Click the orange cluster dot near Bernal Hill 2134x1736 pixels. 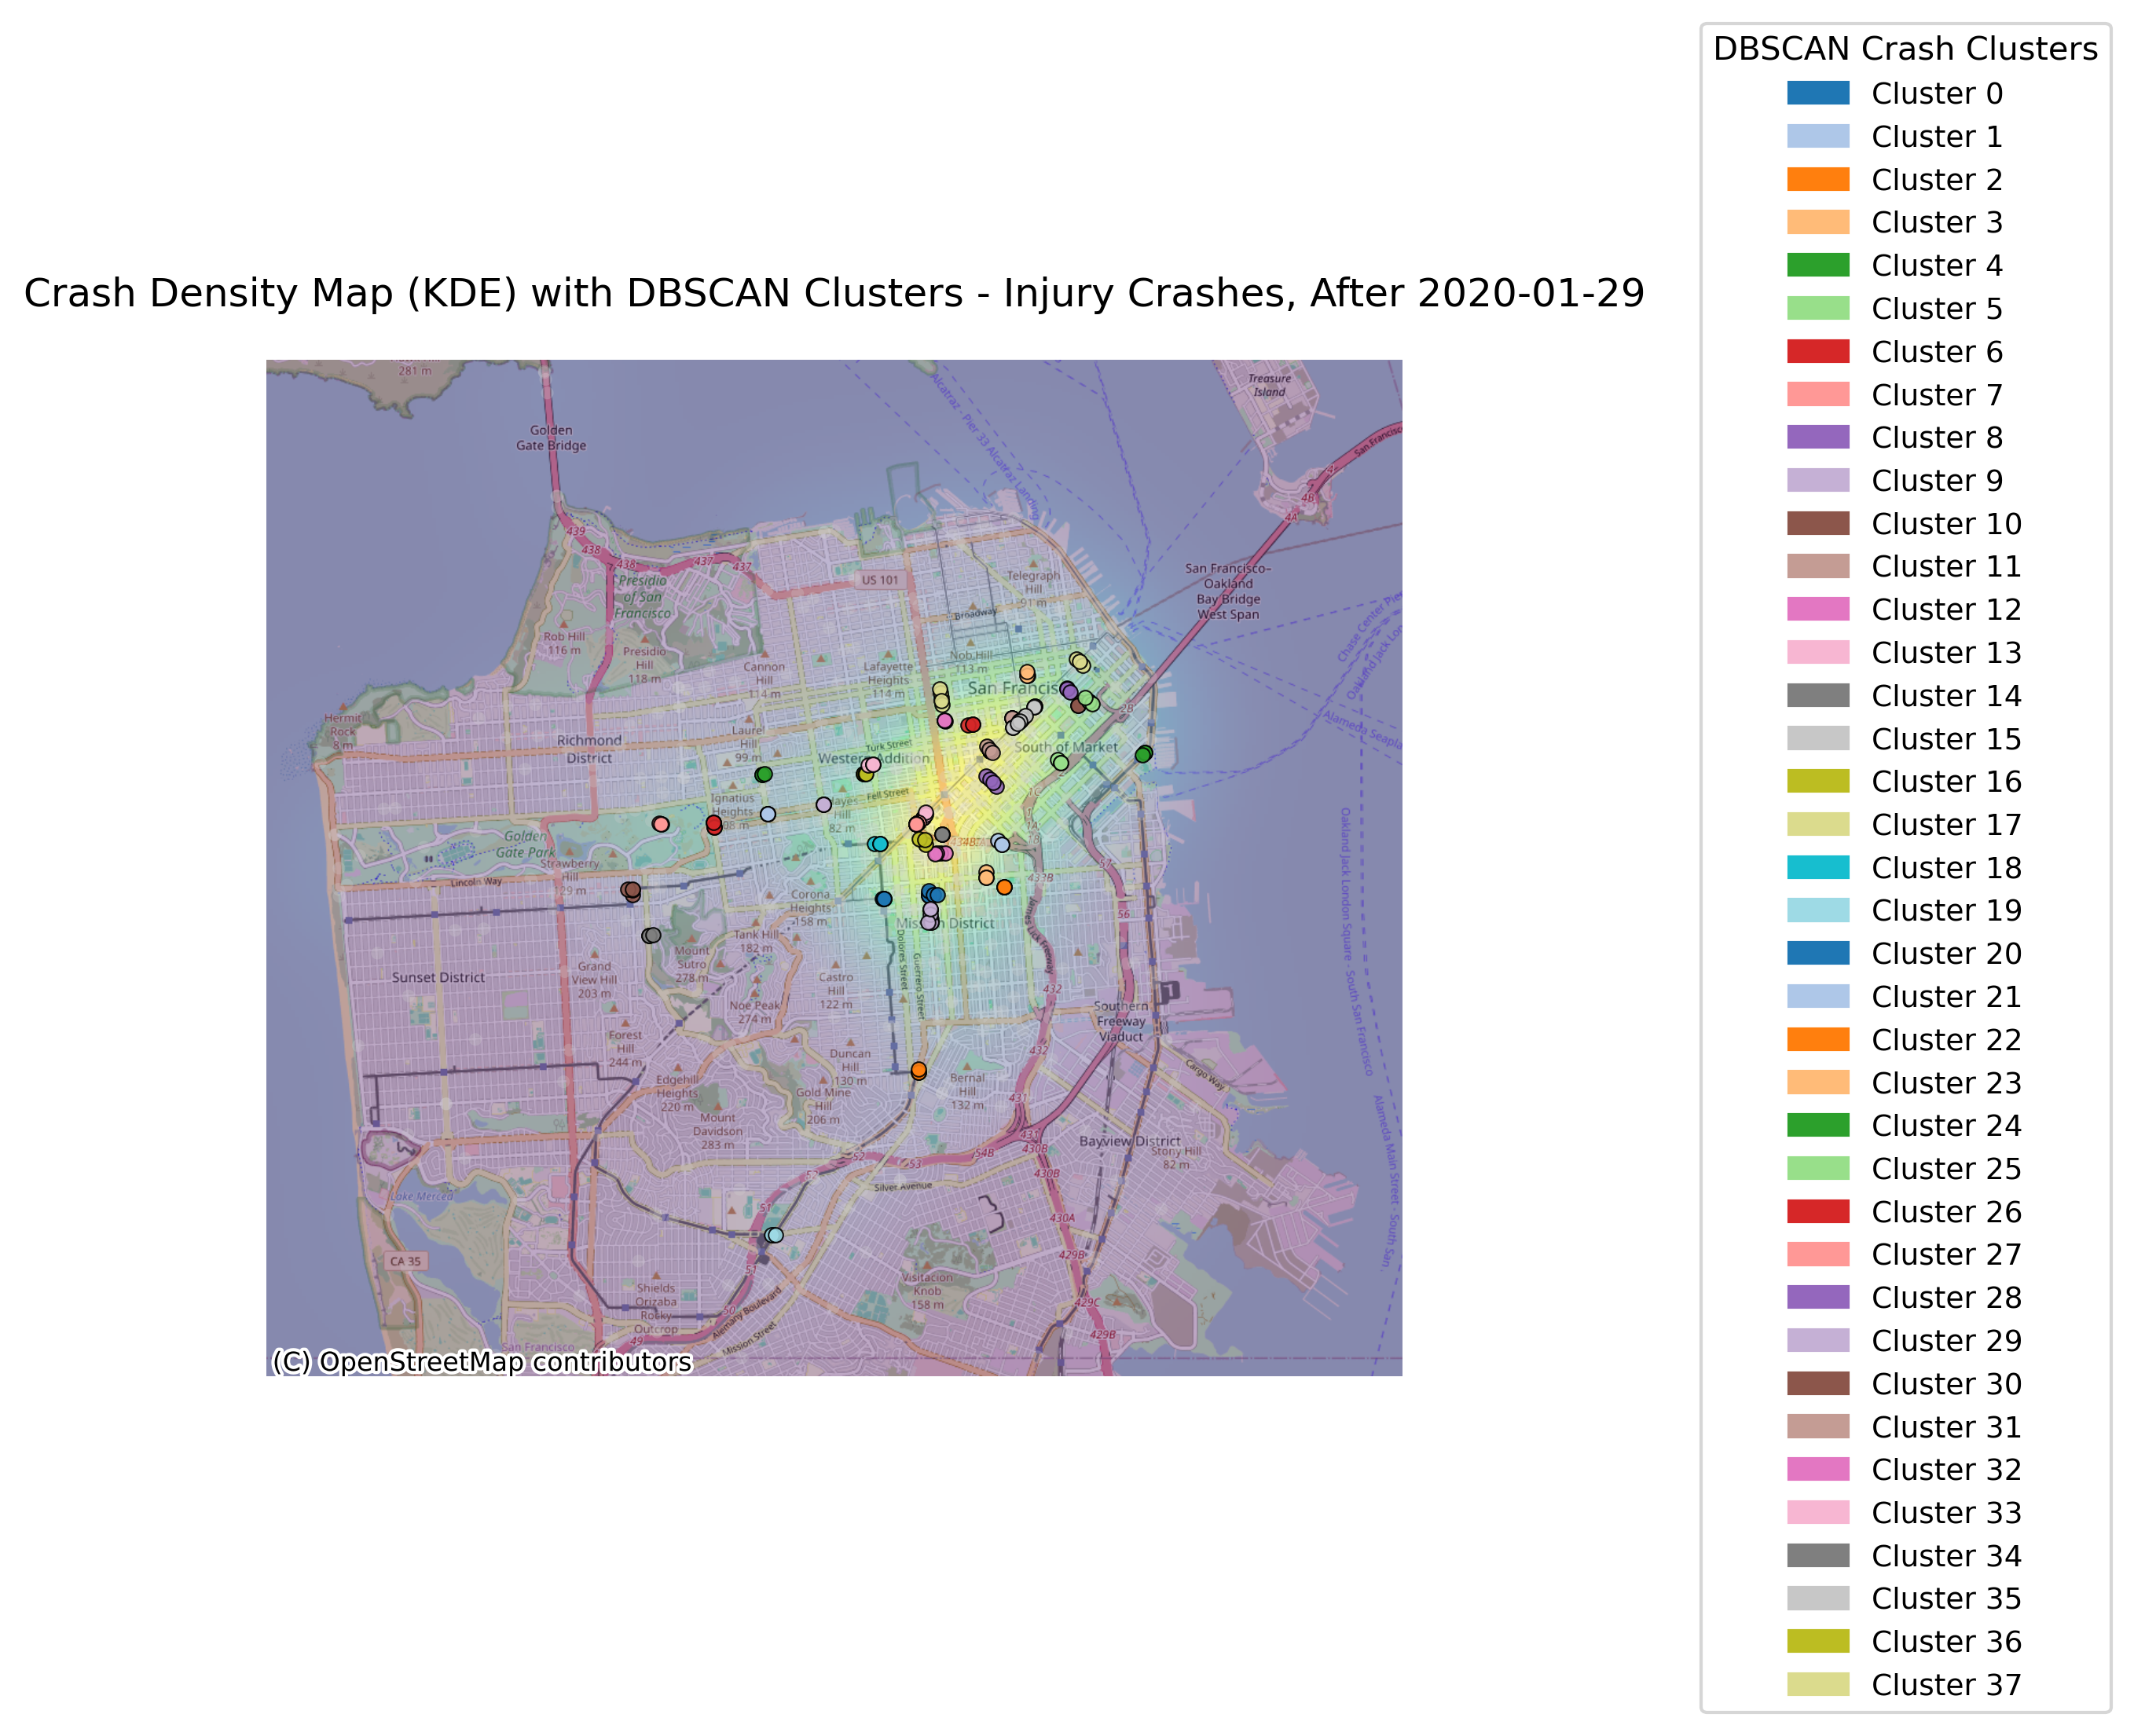tap(918, 1071)
